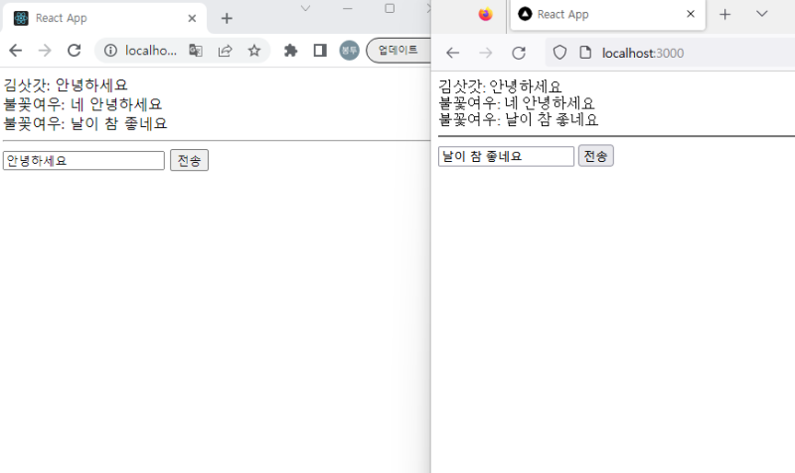
Task: Click localhost address in Chrome
Action: point(151,51)
